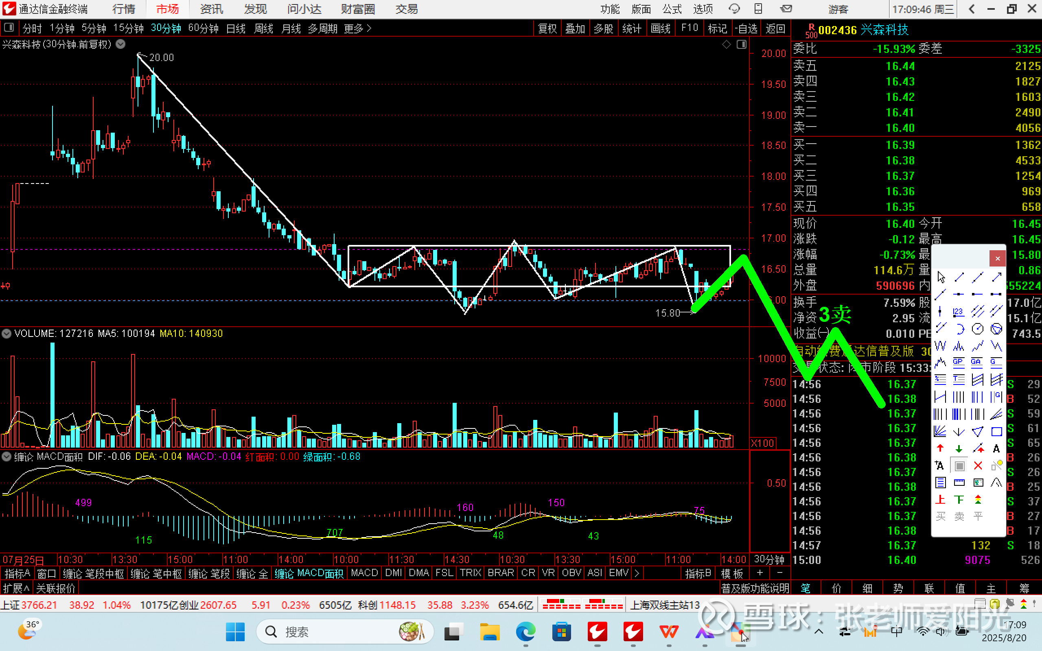Viewport: 1042px width, 651px height.
Task: Open the 行情 menu
Action: 124,9
